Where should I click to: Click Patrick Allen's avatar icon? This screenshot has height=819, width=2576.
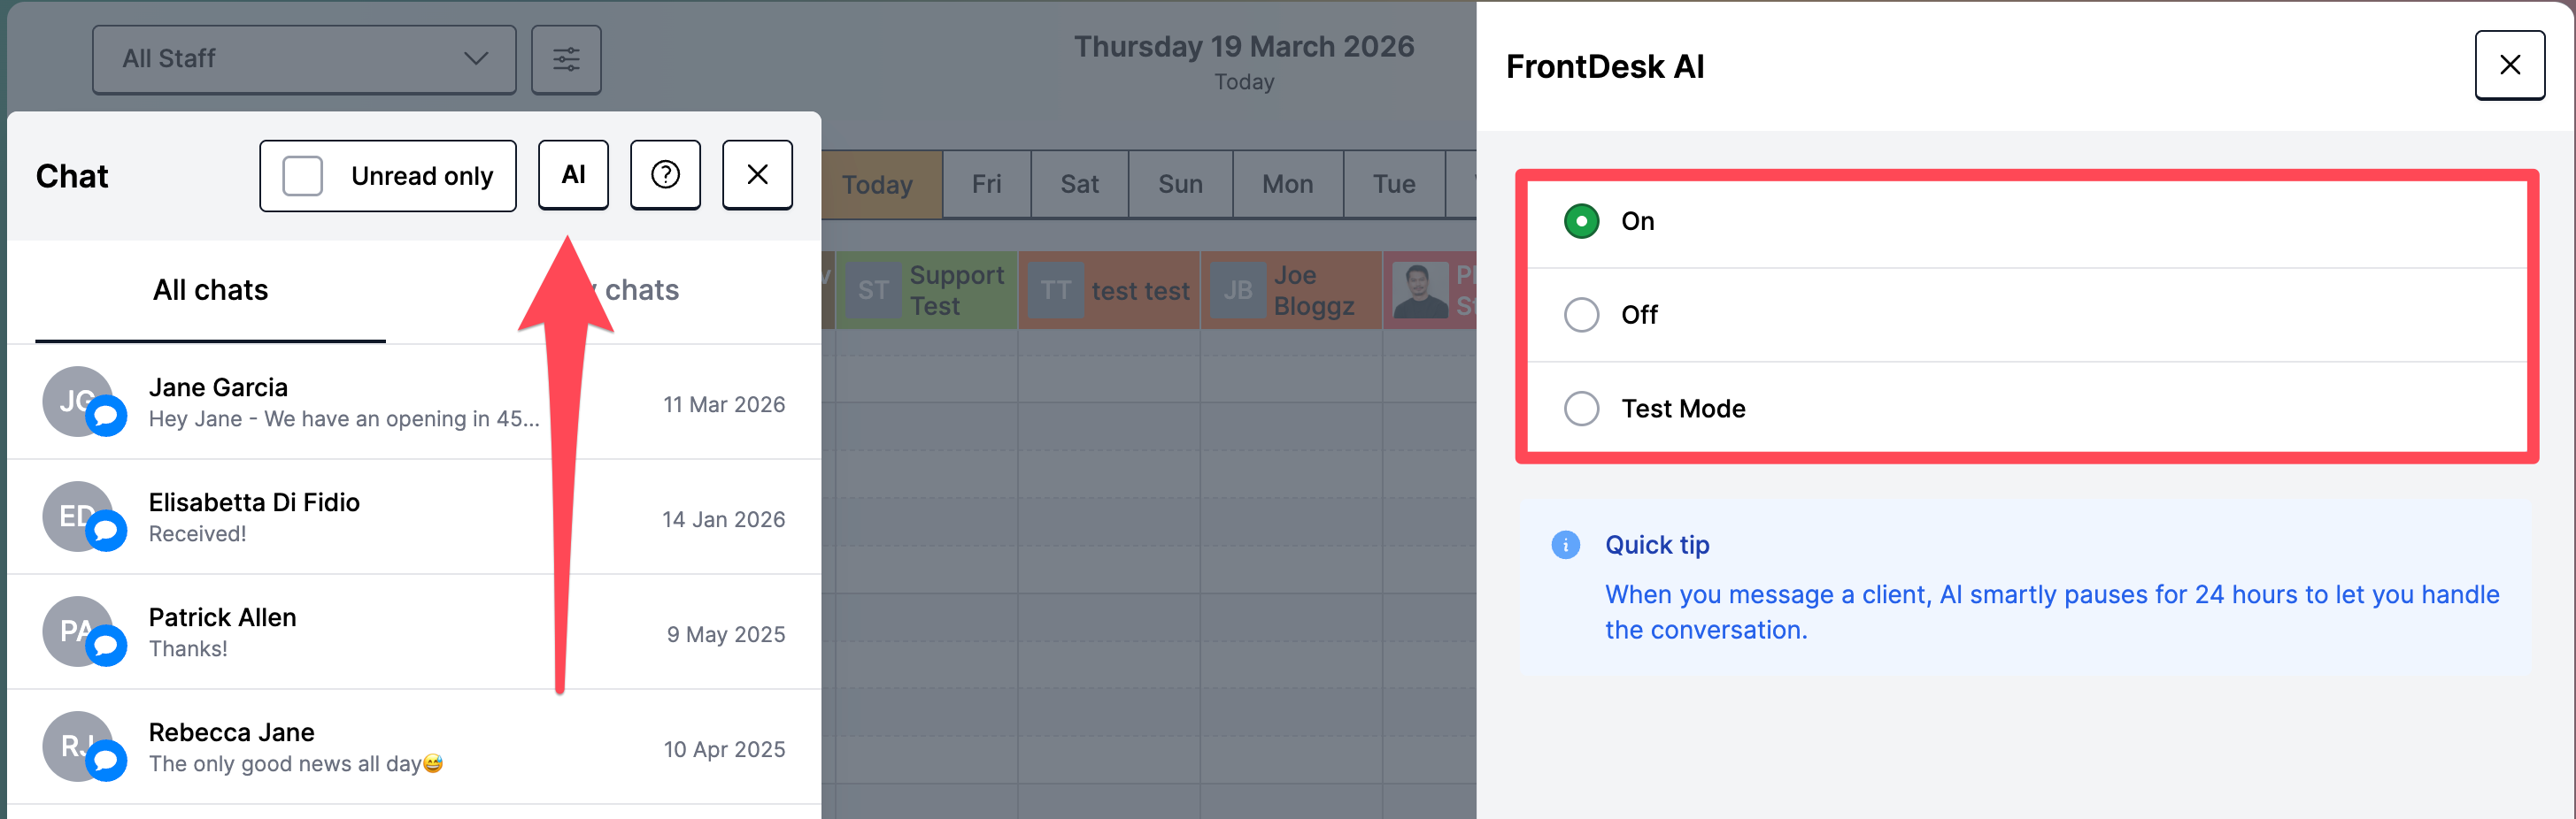pos(78,631)
